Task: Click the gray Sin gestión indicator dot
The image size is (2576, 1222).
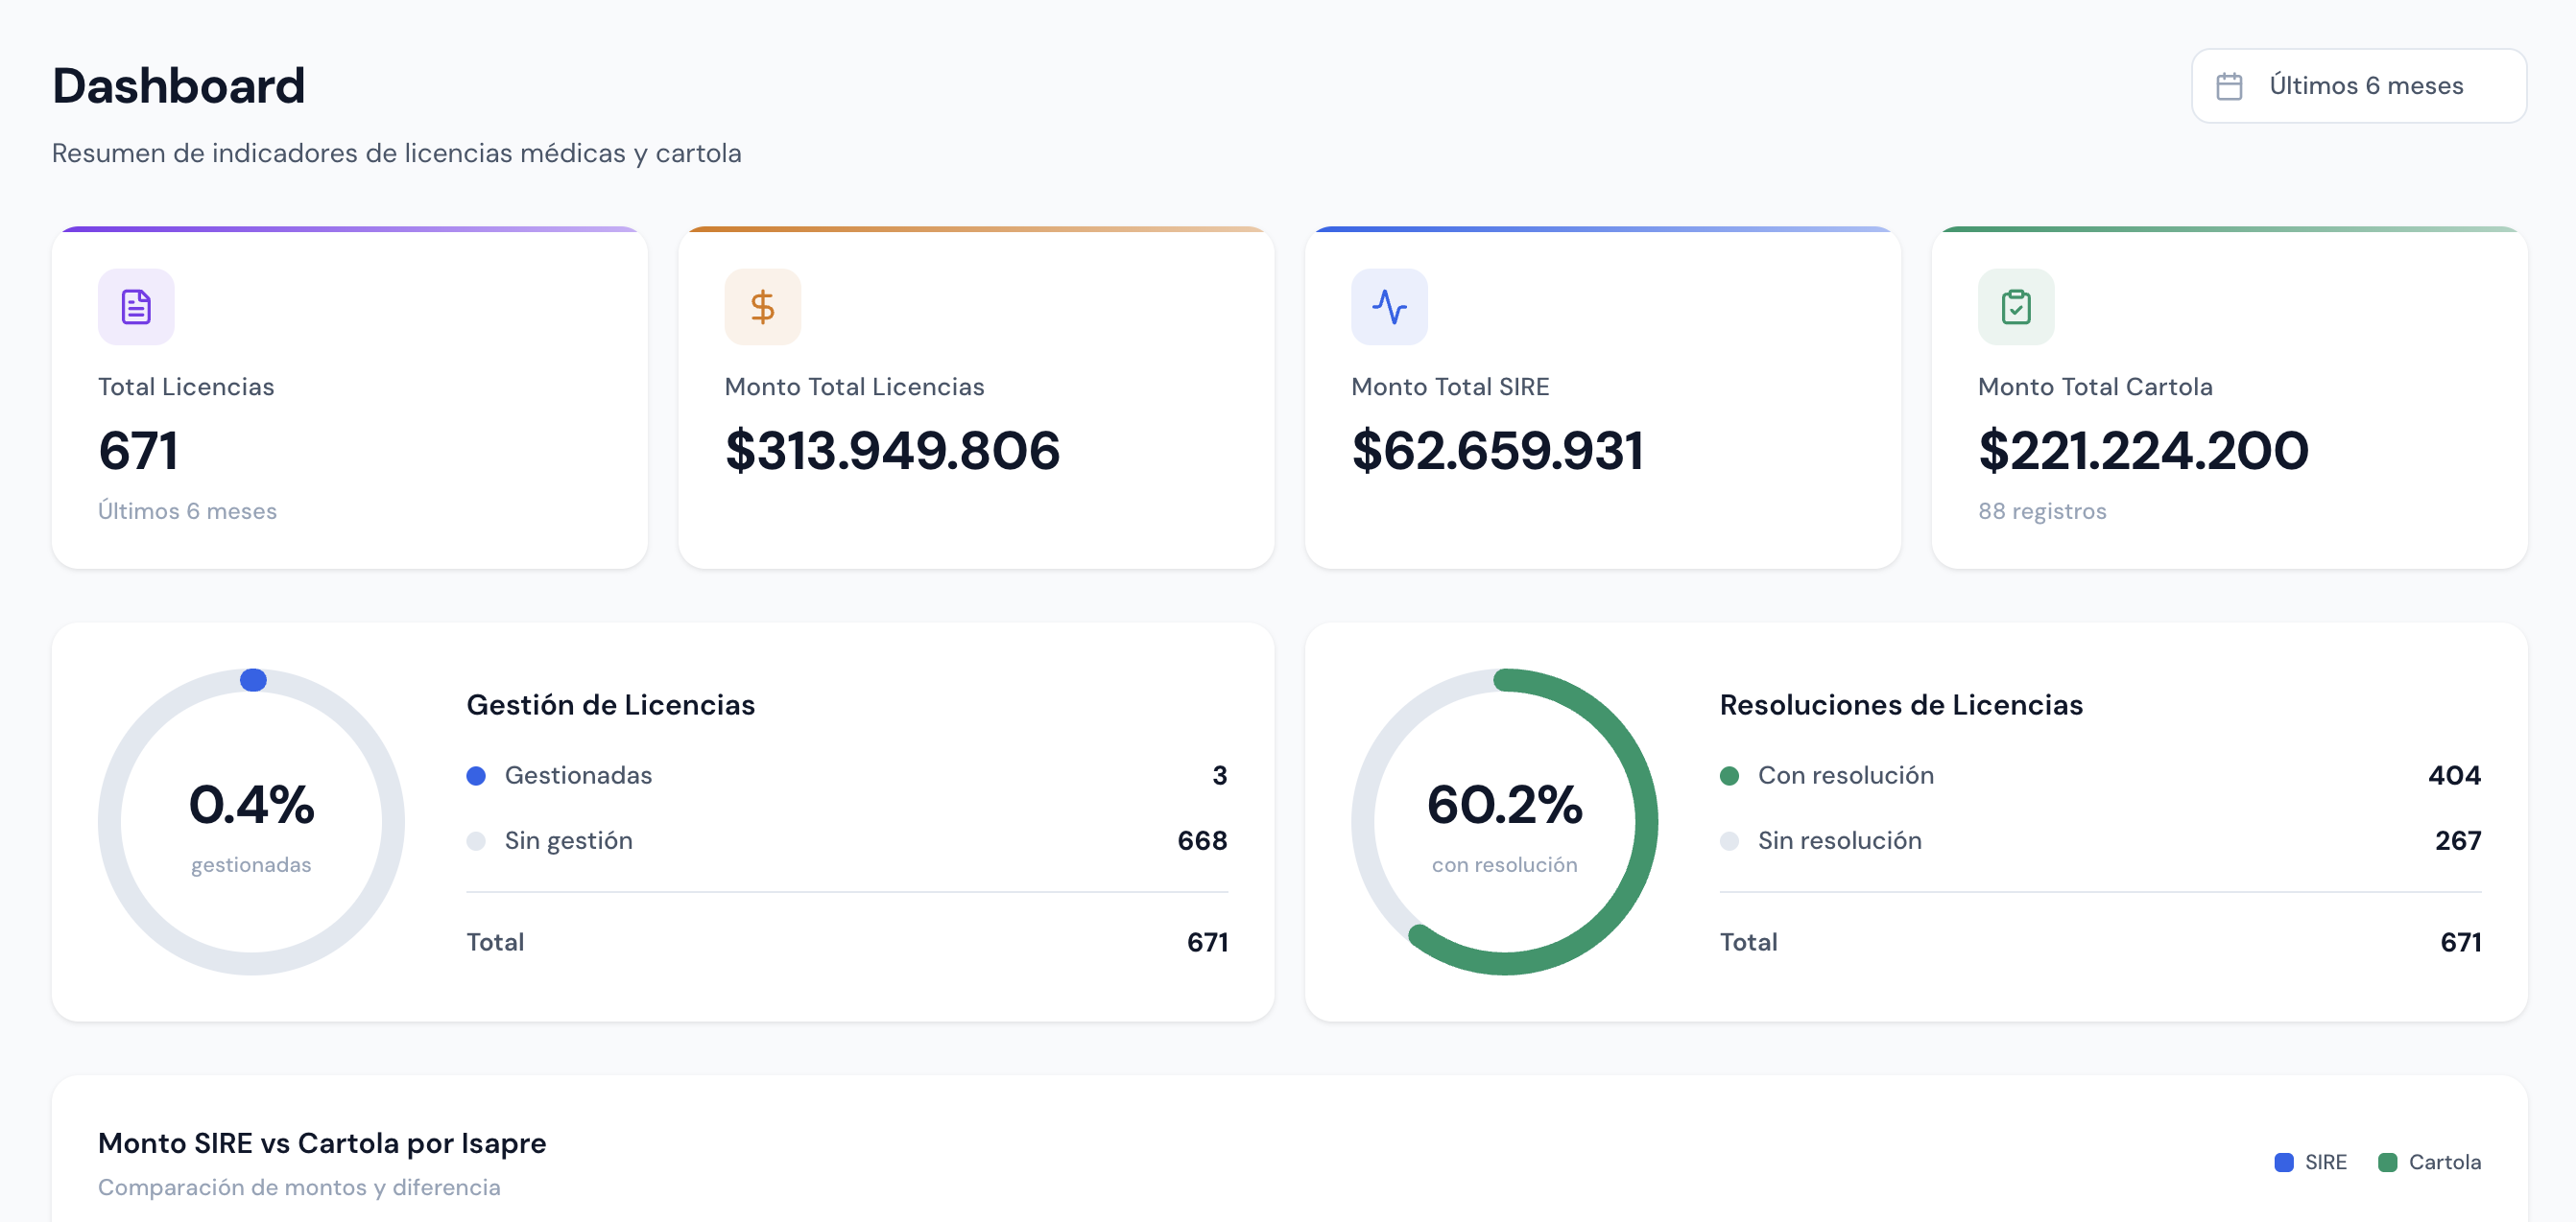Action: 476,840
